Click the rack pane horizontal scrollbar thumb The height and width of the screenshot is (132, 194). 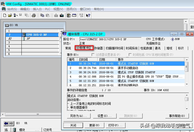[33, 115]
